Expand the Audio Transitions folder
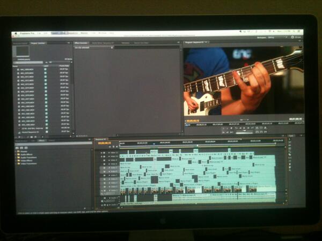This screenshot has width=322, height=241. click(16, 157)
